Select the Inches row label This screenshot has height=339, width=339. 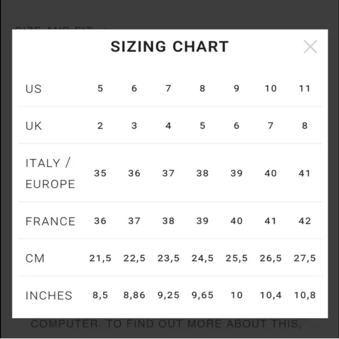click(x=49, y=296)
